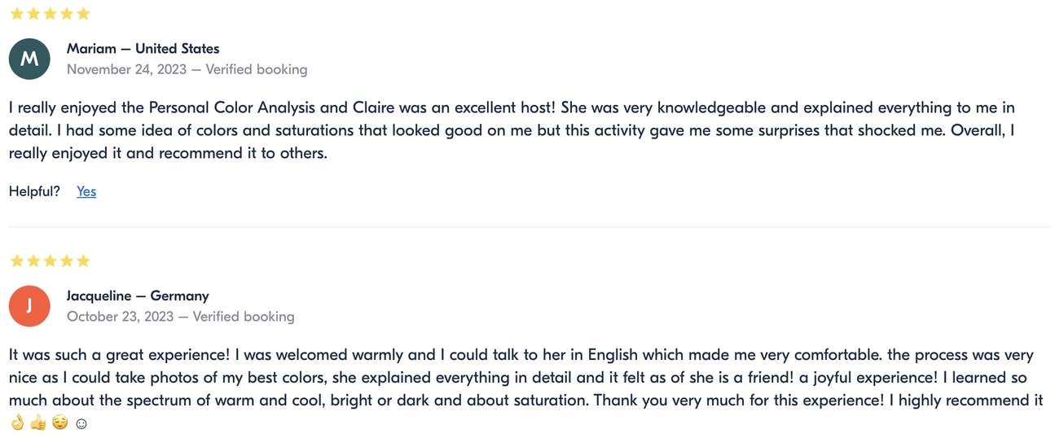Click first star of Jacqueline's rating

pyautogui.click(x=15, y=261)
